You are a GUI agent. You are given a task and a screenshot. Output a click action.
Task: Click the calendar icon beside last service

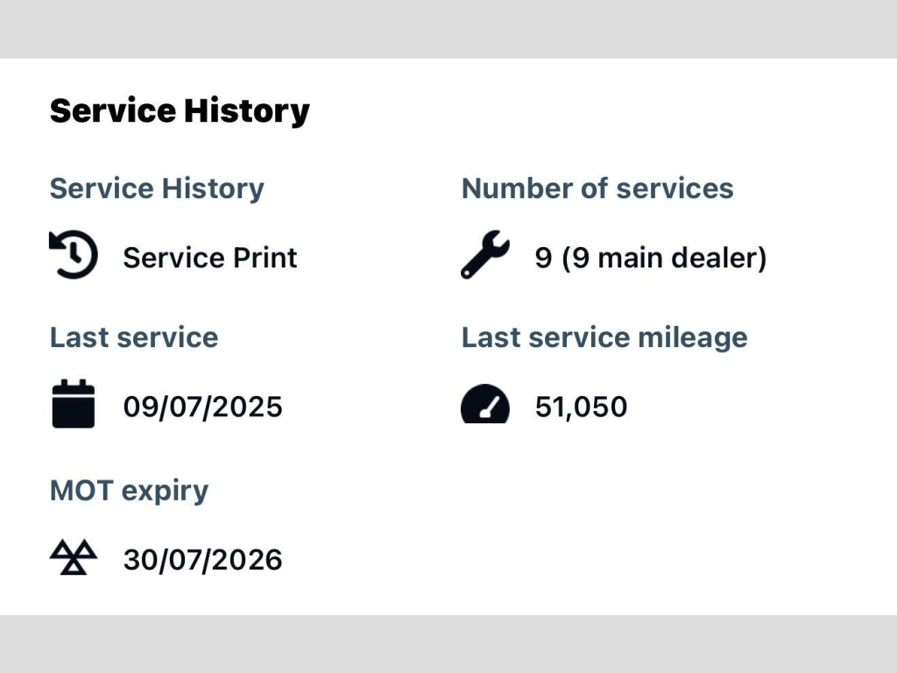point(74,403)
